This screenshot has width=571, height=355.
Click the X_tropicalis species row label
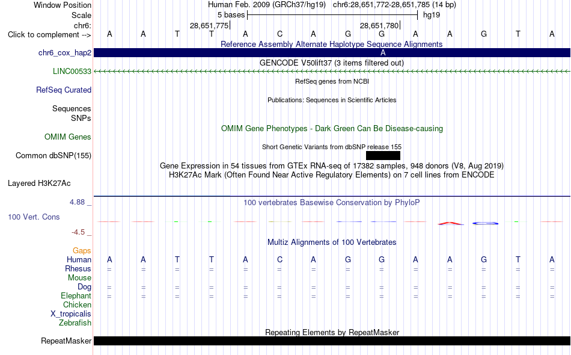(71, 314)
